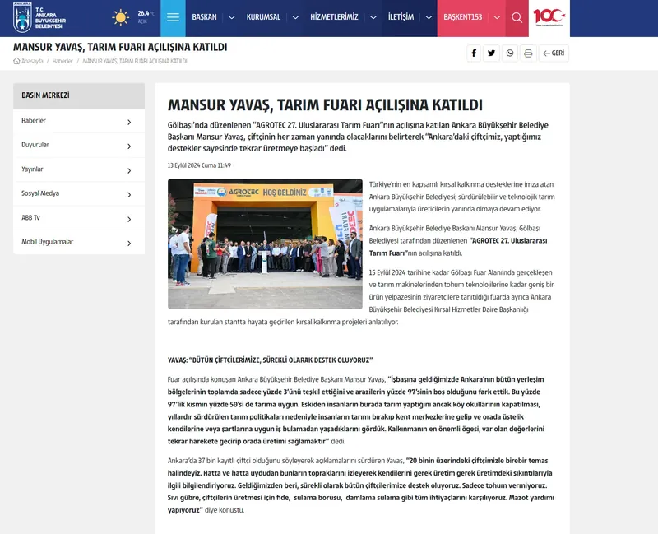
Task: Go back using the Geri button
Action: tap(554, 53)
